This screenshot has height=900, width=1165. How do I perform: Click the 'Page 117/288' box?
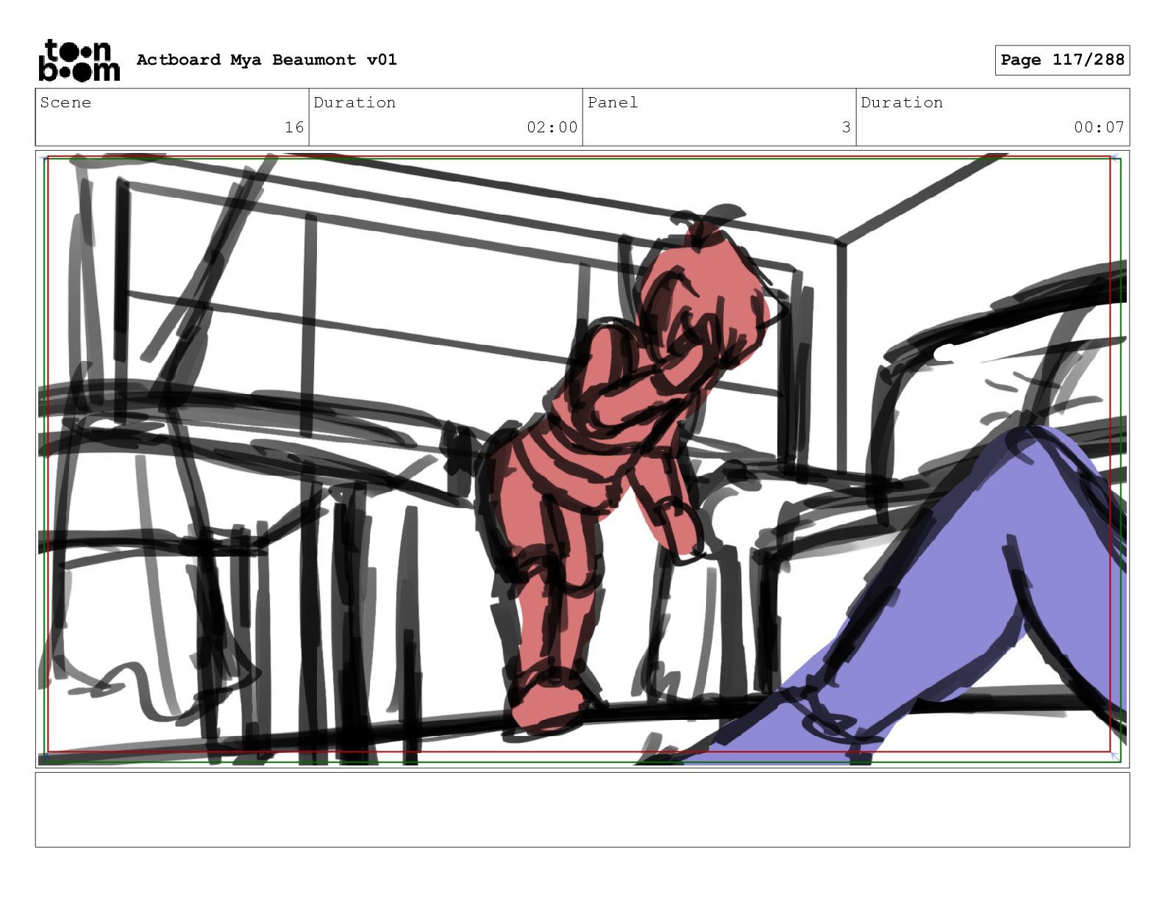[1062, 60]
